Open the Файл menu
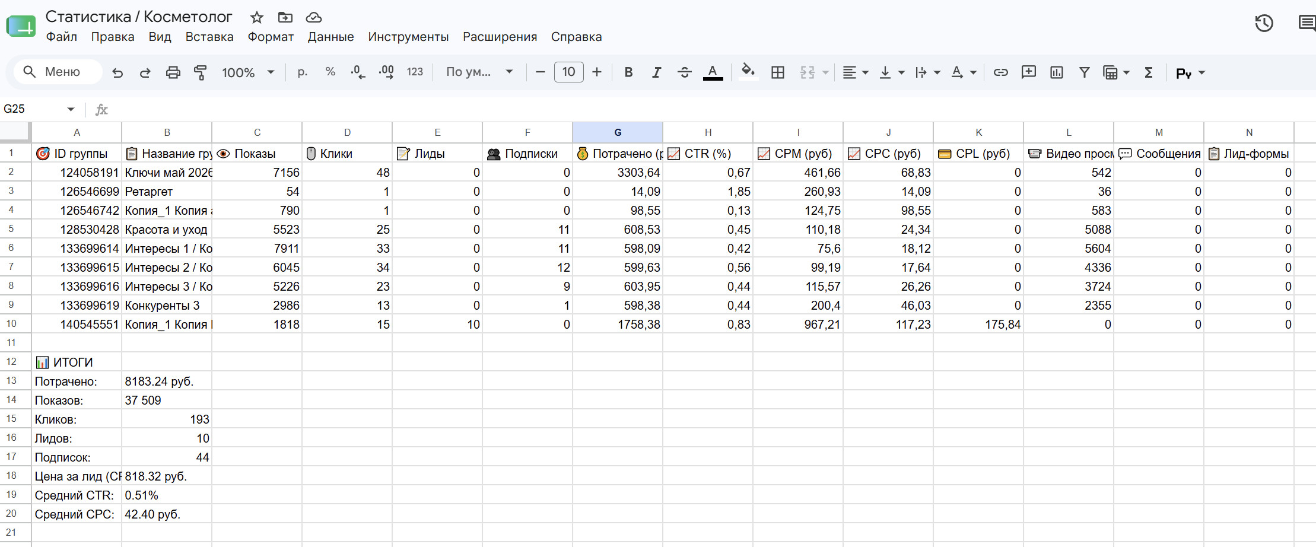Screen dimensions: 1316x547 [x=61, y=37]
